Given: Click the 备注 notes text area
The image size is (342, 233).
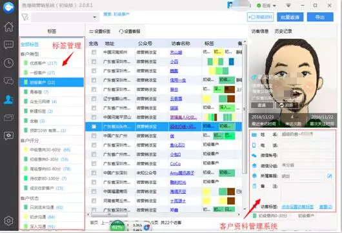Looking at the screenshot, I should pos(307,192).
